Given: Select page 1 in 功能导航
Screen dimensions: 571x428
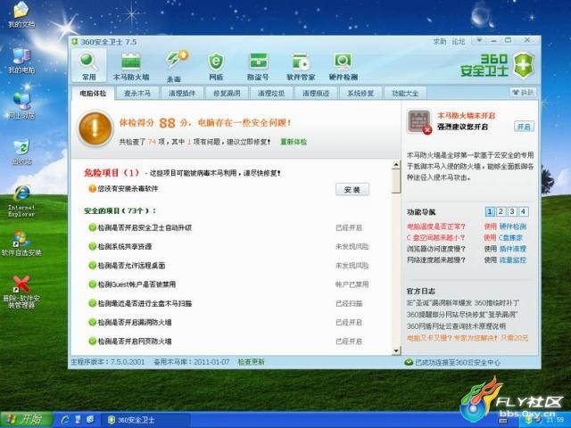Looking at the screenshot, I should (490, 211).
